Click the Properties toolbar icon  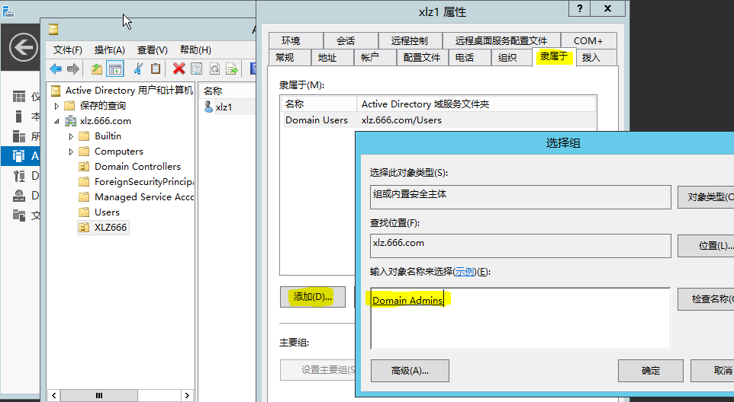(x=197, y=69)
